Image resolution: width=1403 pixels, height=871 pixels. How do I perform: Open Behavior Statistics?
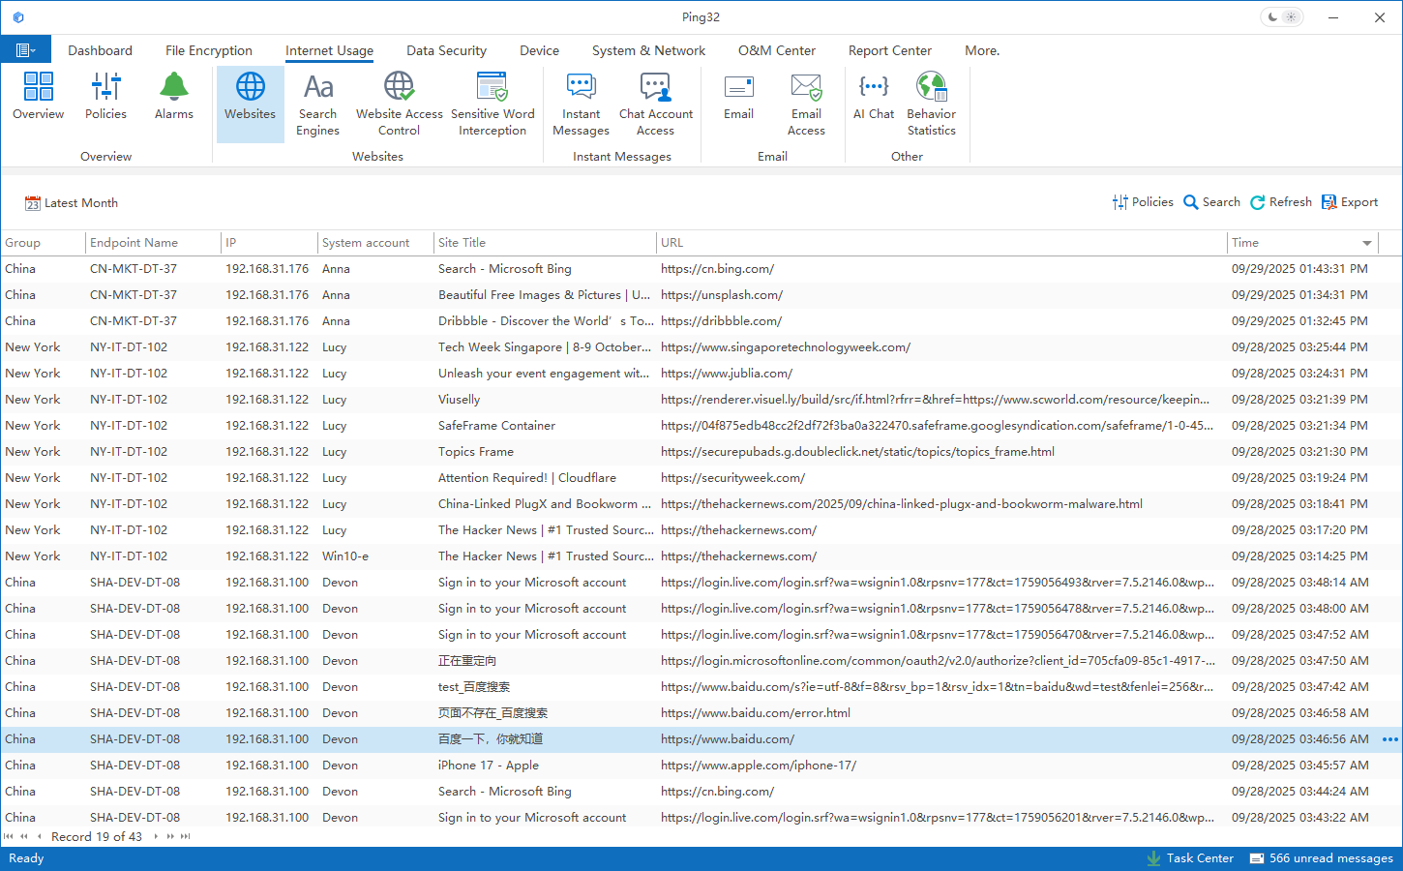[x=931, y=104]
